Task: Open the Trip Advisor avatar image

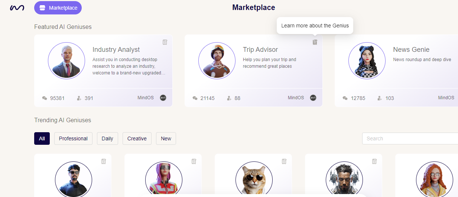Action: coord(217,61)
